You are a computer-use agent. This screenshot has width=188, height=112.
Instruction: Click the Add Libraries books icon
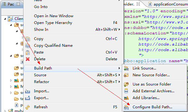[x=126, y=98]
